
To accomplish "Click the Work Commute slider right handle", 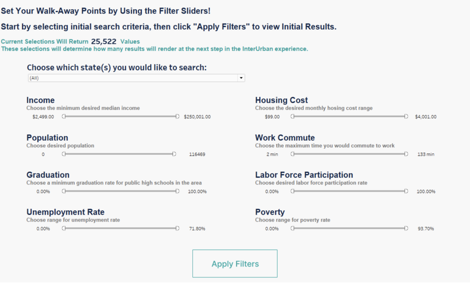I will [406, 154].
